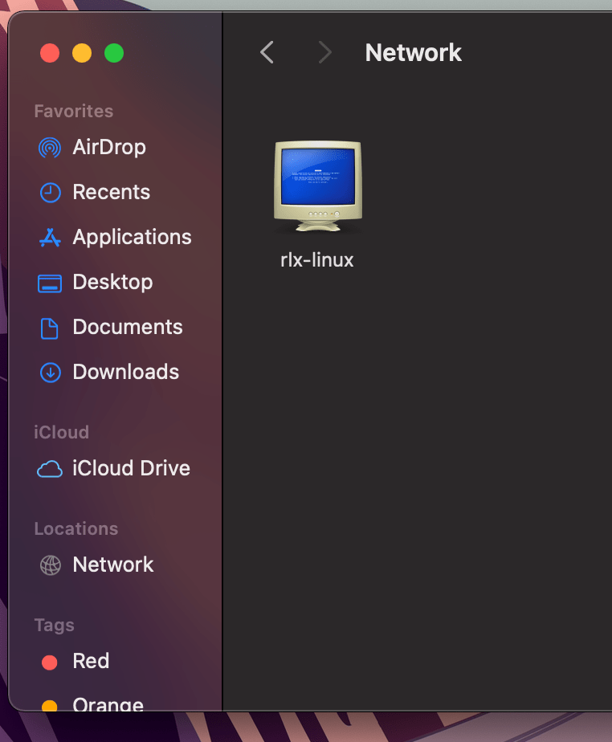
Task: Go forward with the right chevron
Action: pyautogui.click(x=324, y=52)
